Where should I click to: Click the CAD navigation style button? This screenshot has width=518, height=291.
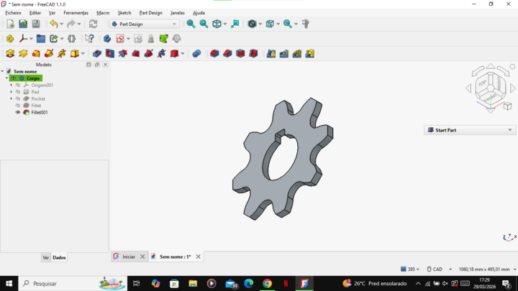click(435, 269)
